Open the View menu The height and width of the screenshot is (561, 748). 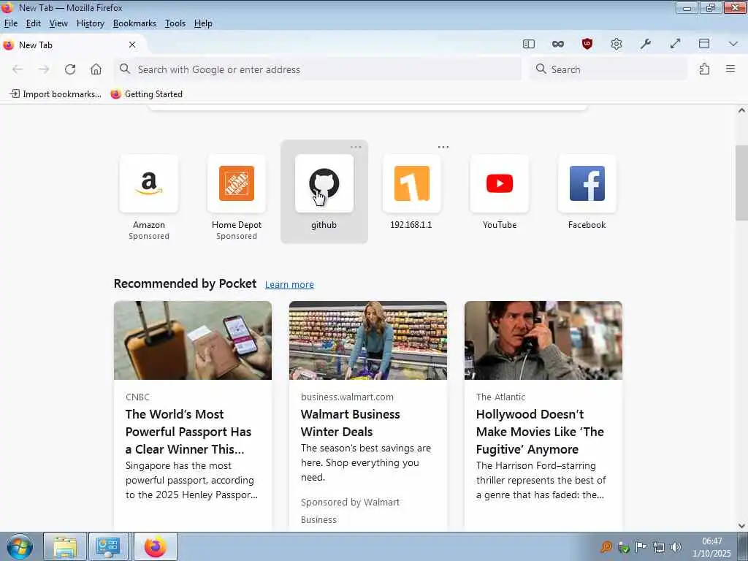click(58, 23)
